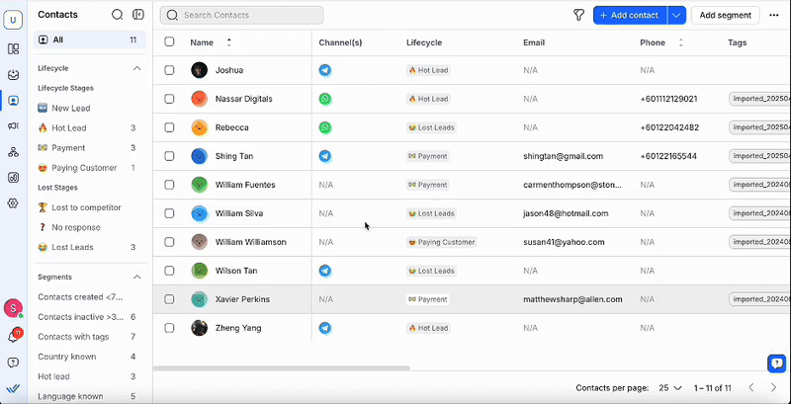Image resolution: width=791 pixels, height=404 pixels.
Task: Select the Hot Lead lifecycle stage
Action: pos(68,128)
